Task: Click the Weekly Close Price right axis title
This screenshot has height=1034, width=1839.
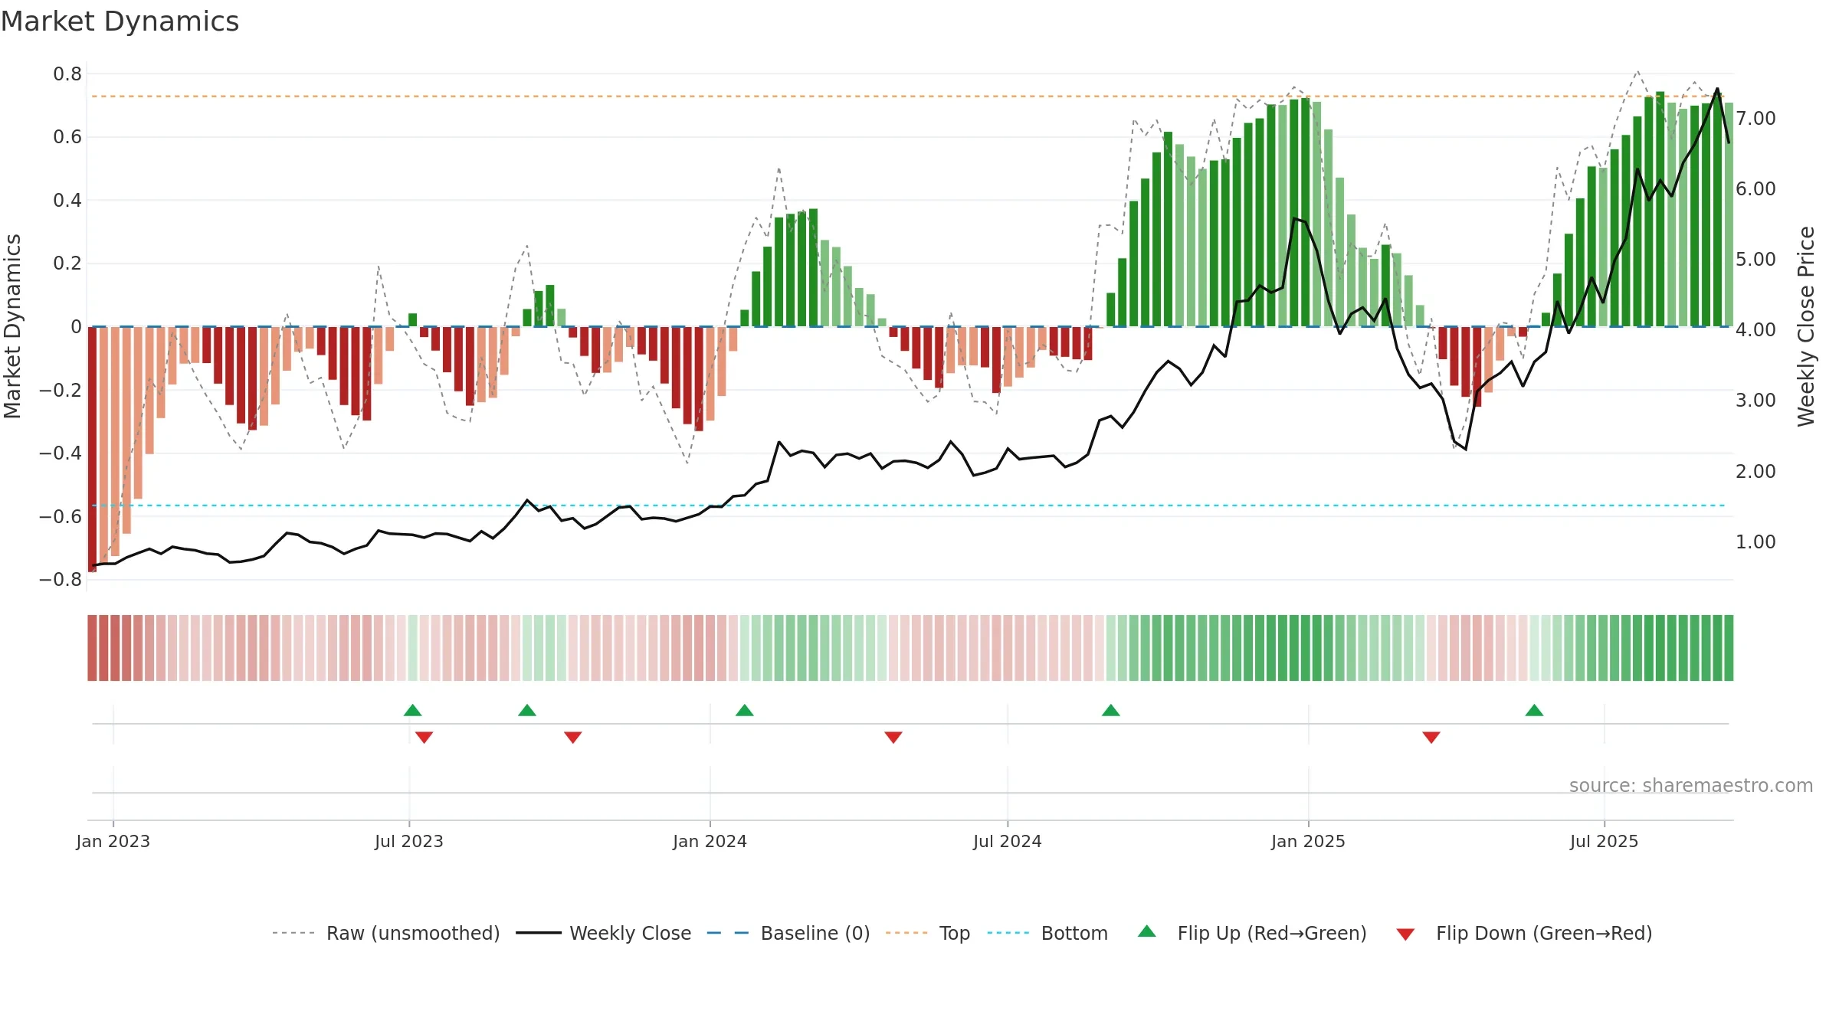Action: pyautogui.click(x=1806, y=326)
